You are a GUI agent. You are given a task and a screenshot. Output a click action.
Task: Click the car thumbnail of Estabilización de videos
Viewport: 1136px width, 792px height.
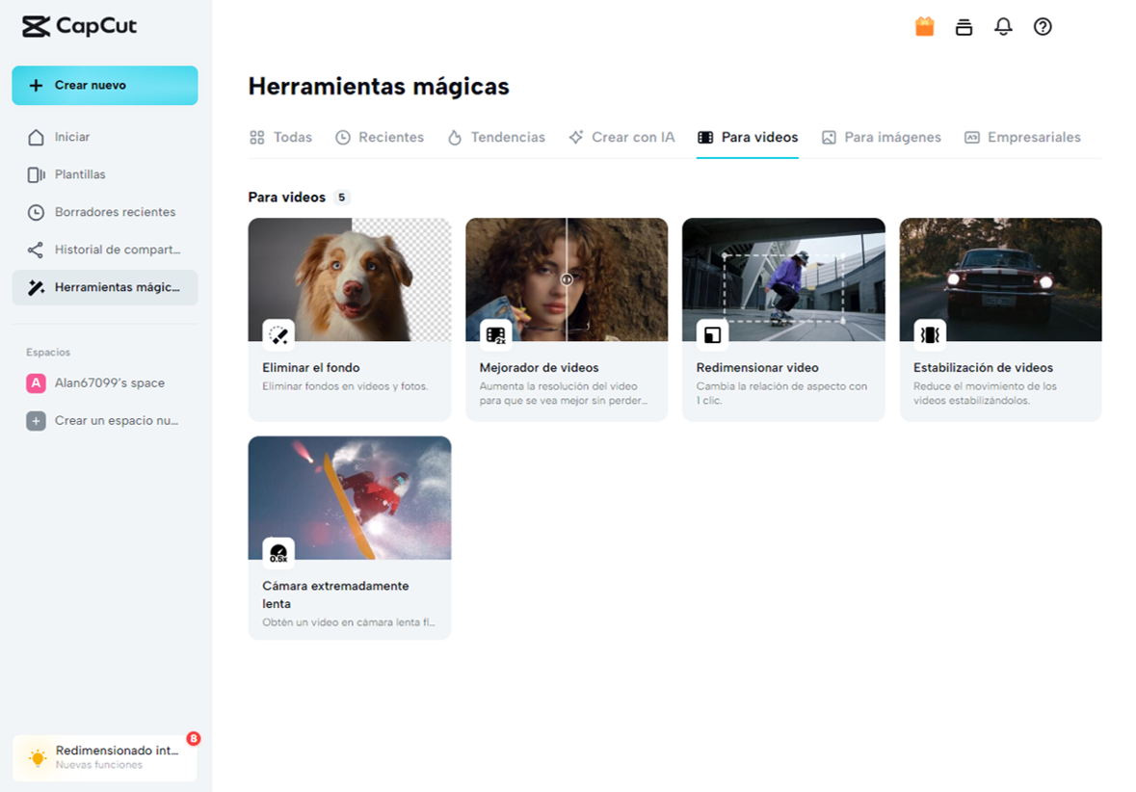click(1000, 279)
